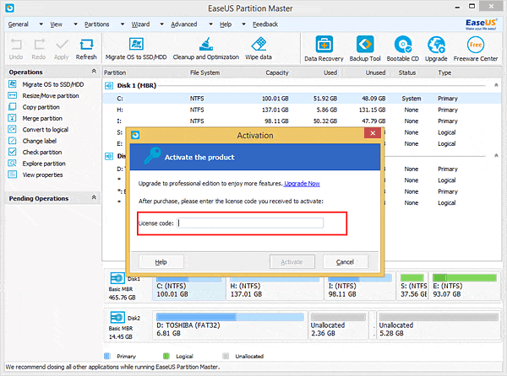Select the C: NTFS partition row
Viewport: 507px width, 376px height.
[x=302, y=99]
